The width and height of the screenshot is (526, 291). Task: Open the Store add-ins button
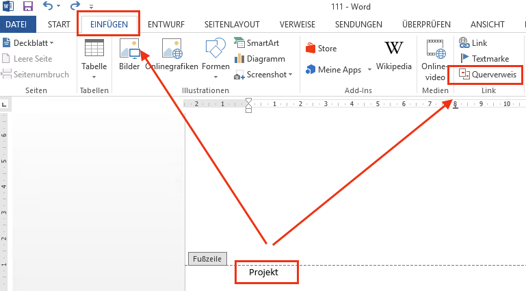(320, 49)
